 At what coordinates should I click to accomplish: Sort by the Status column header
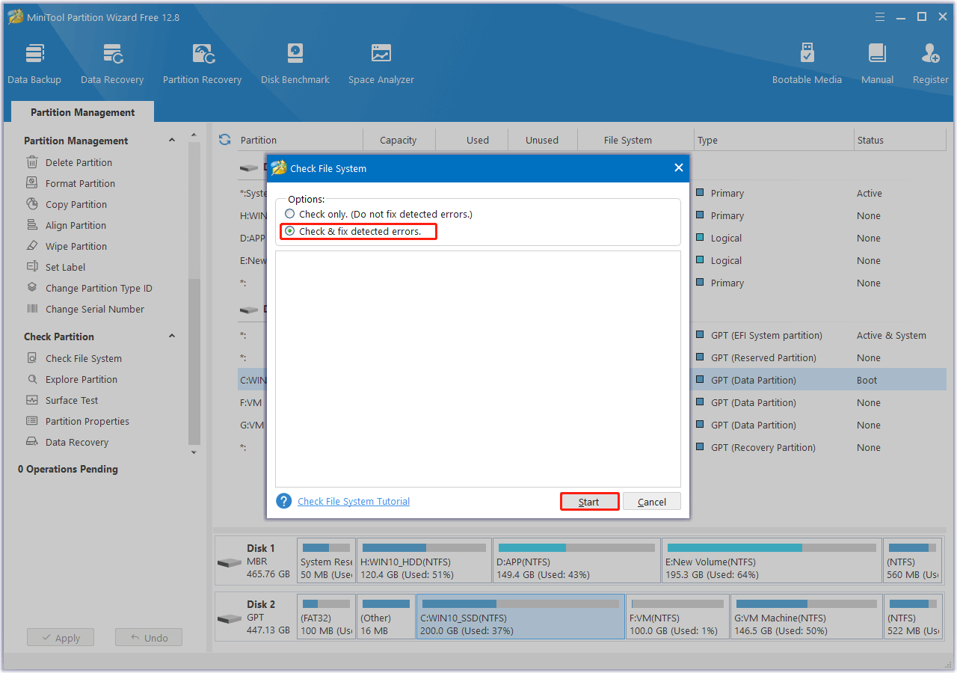[900, 140]
